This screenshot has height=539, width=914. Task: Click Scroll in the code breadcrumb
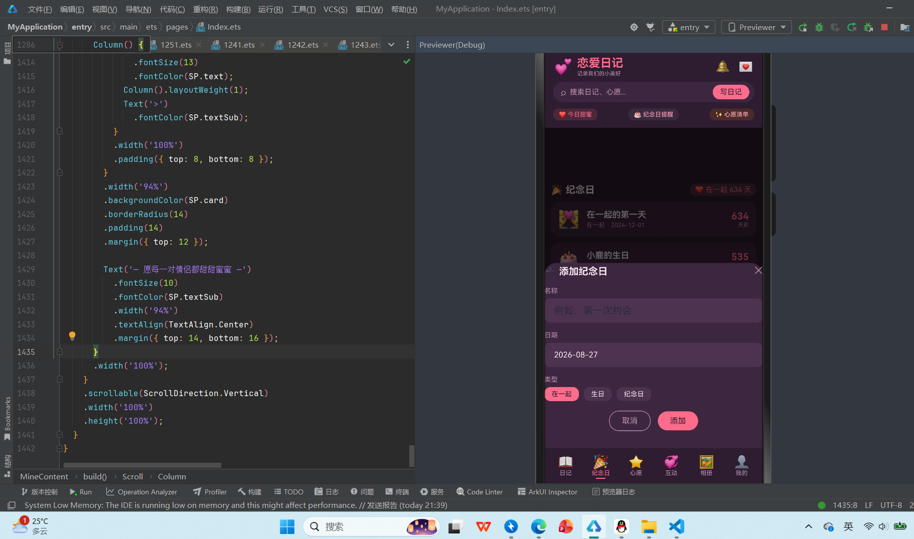pos(132,476)
